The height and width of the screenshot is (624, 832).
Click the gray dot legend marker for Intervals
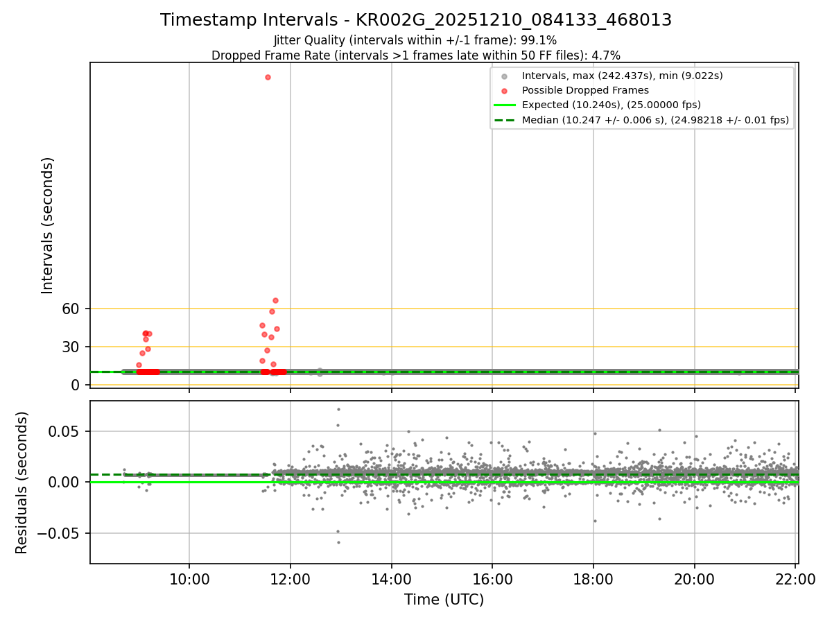(505, 76)
